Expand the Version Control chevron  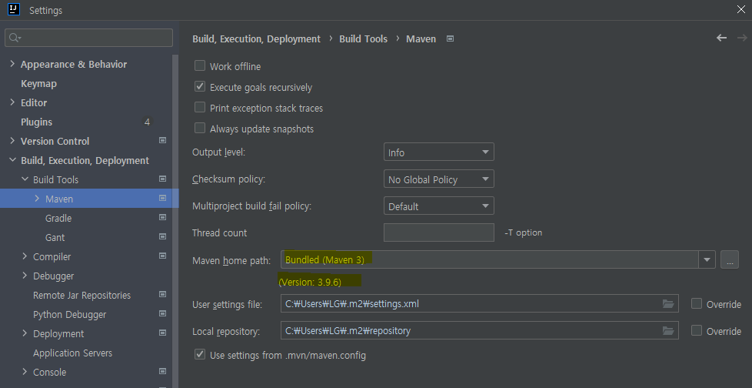pyautogui.click(x=12, y=141)
